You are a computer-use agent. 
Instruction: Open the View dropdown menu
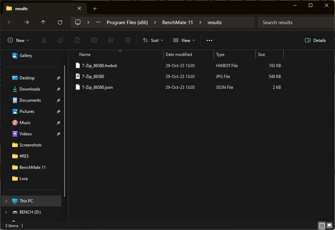(185, 41)
